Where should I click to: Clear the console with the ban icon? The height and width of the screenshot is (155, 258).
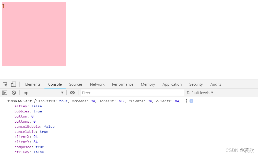pos(14,93)
